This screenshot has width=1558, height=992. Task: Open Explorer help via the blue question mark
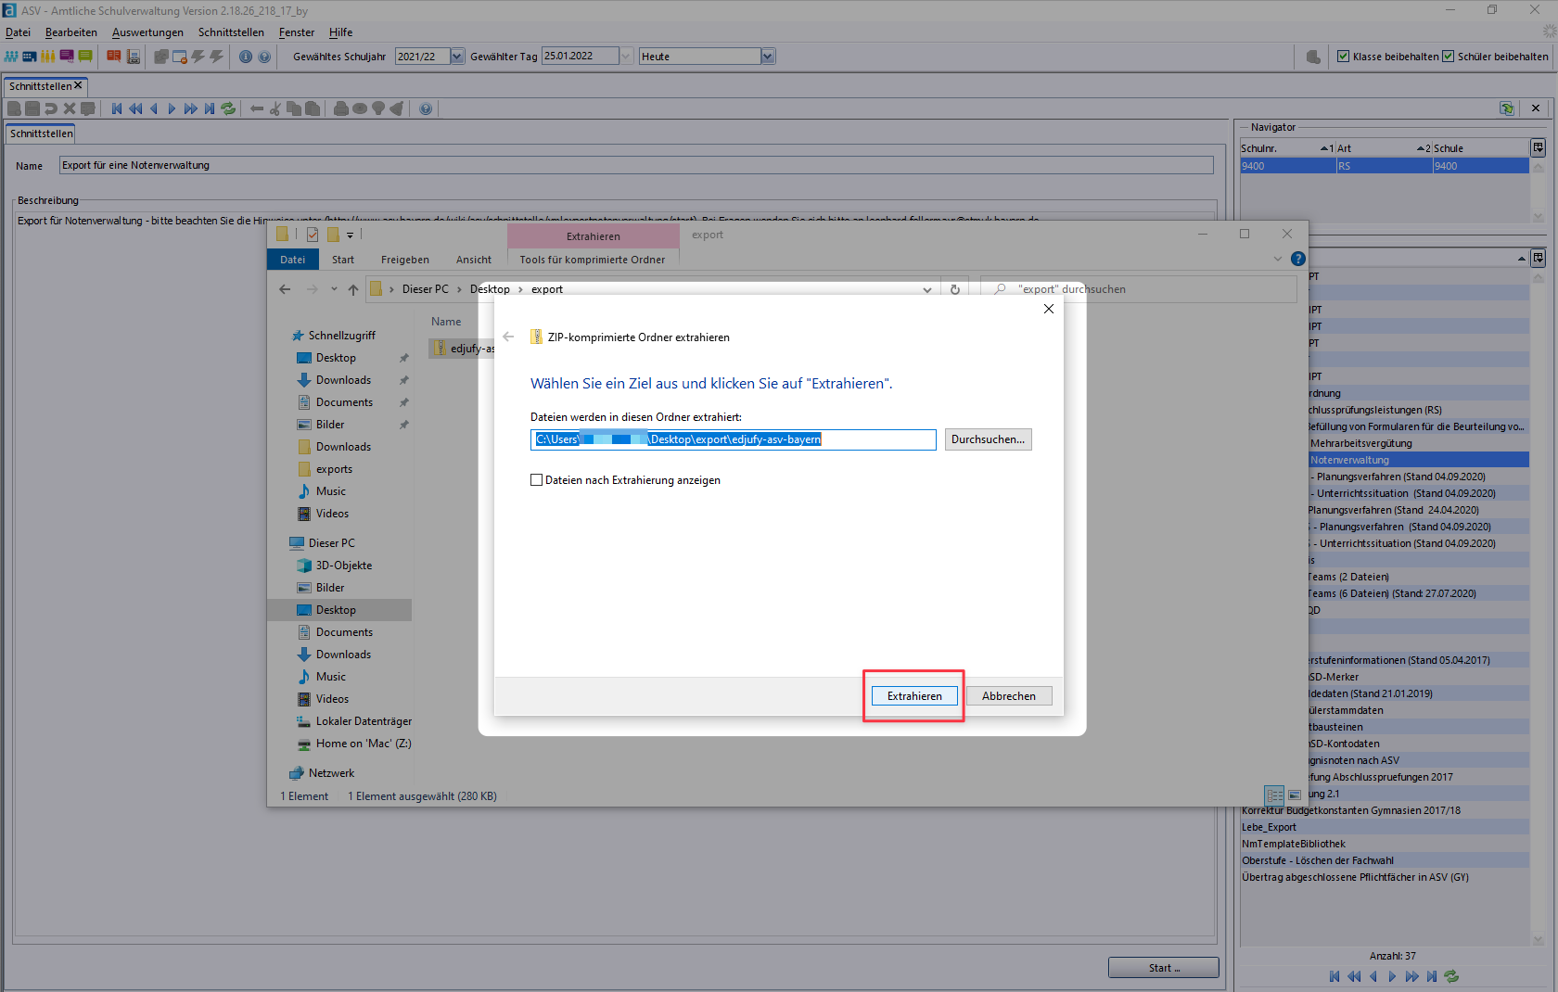pyautogui.click(x=1298, y=259)
